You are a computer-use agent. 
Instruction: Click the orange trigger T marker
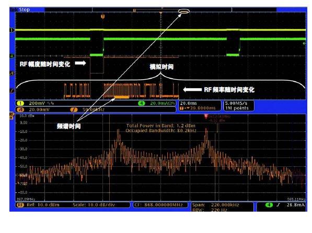tap(102, 16)
